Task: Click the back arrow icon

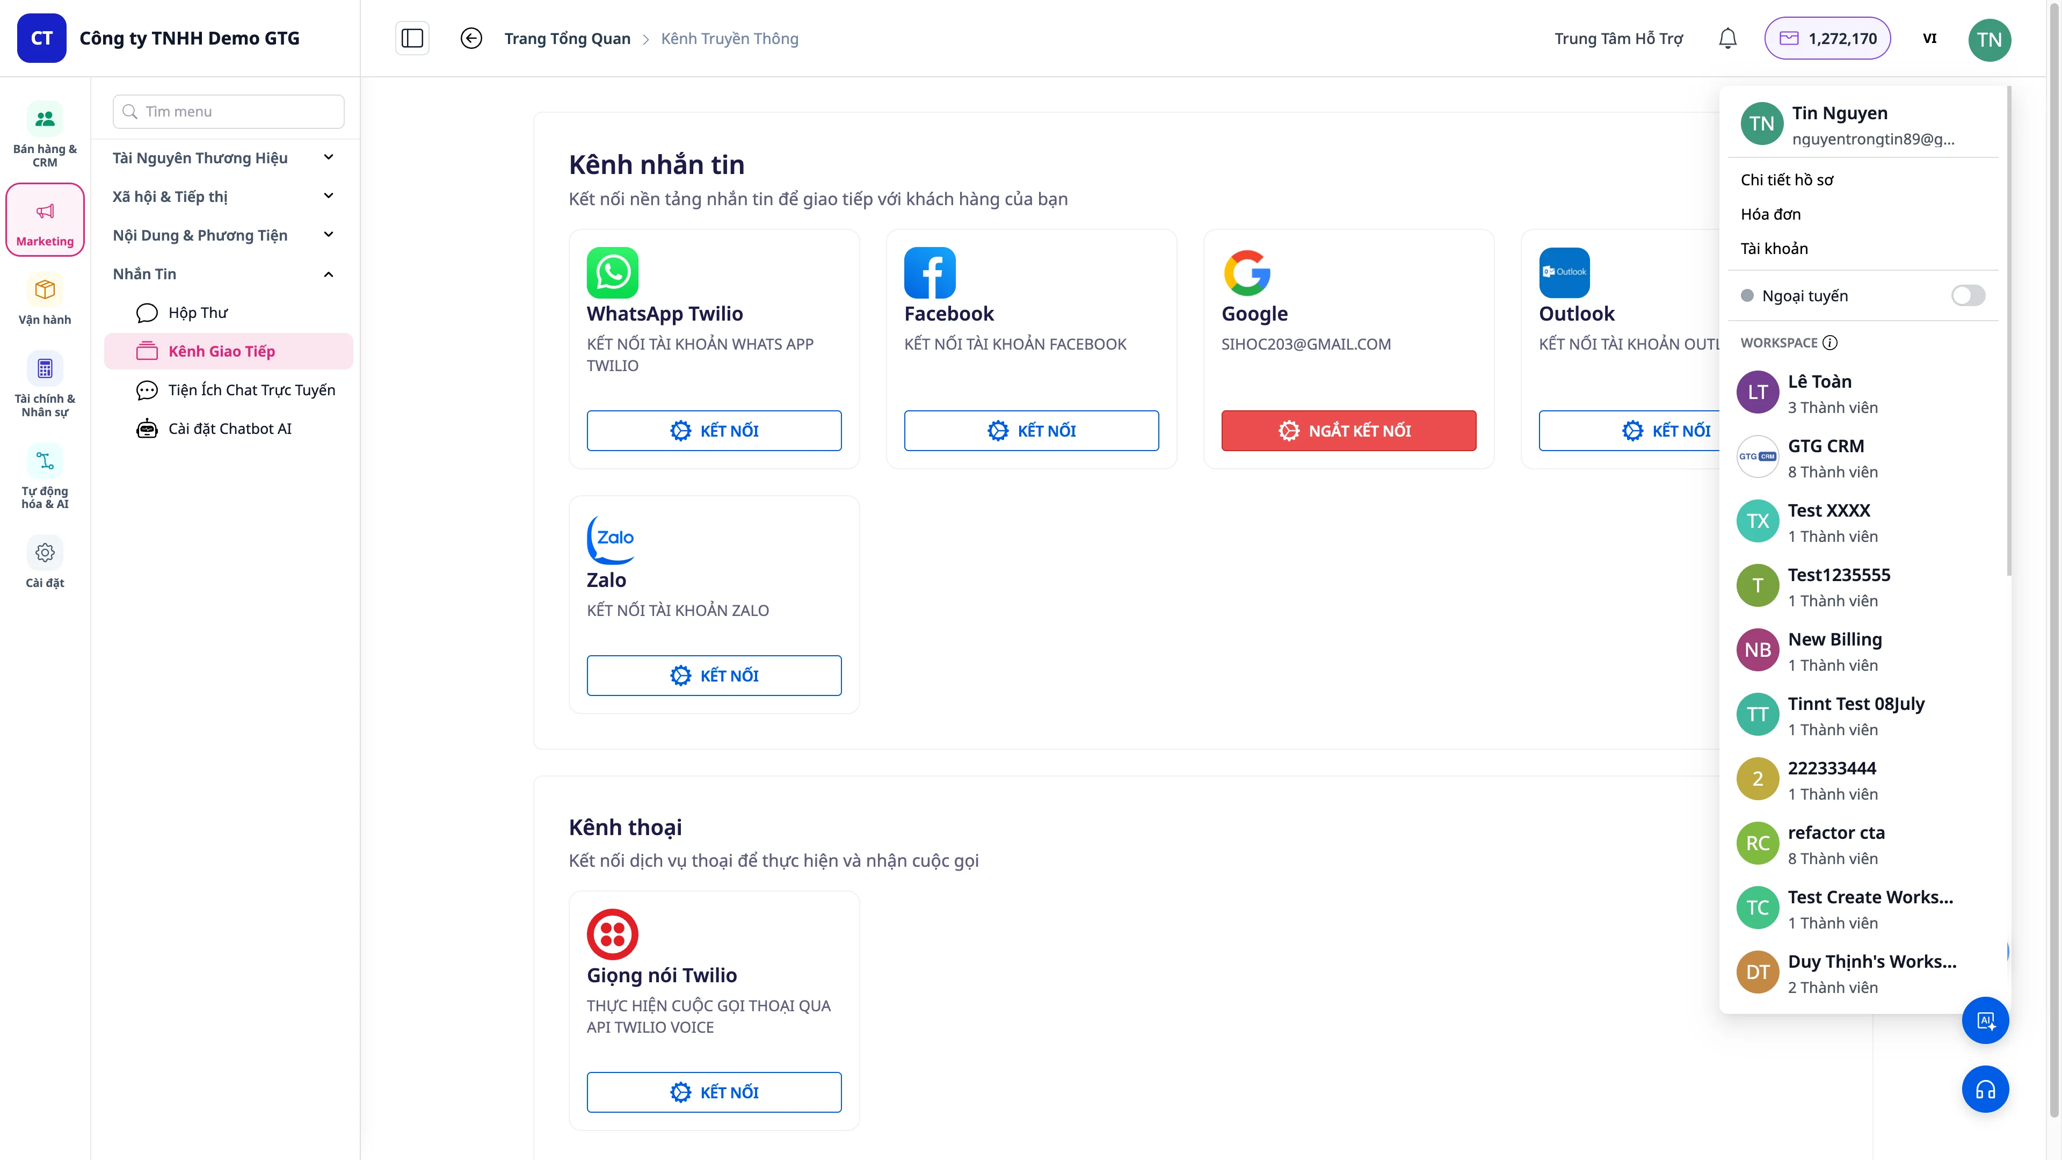Action: (x=471, y=39)
